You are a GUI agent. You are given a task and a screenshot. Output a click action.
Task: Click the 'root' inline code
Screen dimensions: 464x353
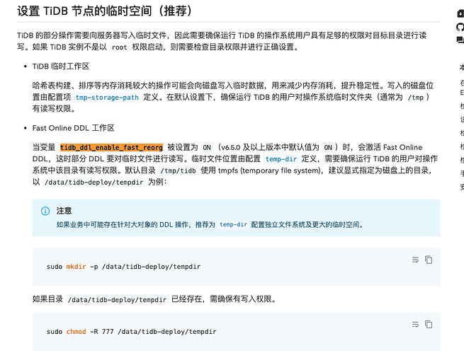(119, 47)
